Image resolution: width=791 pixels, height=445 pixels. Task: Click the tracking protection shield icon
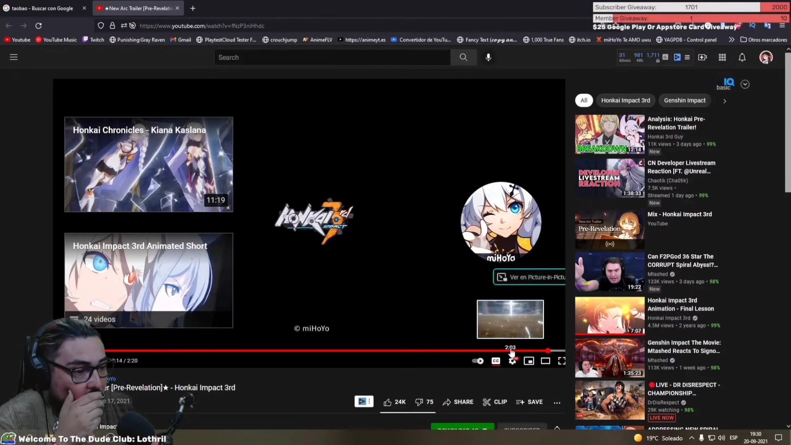click(101, 26)
